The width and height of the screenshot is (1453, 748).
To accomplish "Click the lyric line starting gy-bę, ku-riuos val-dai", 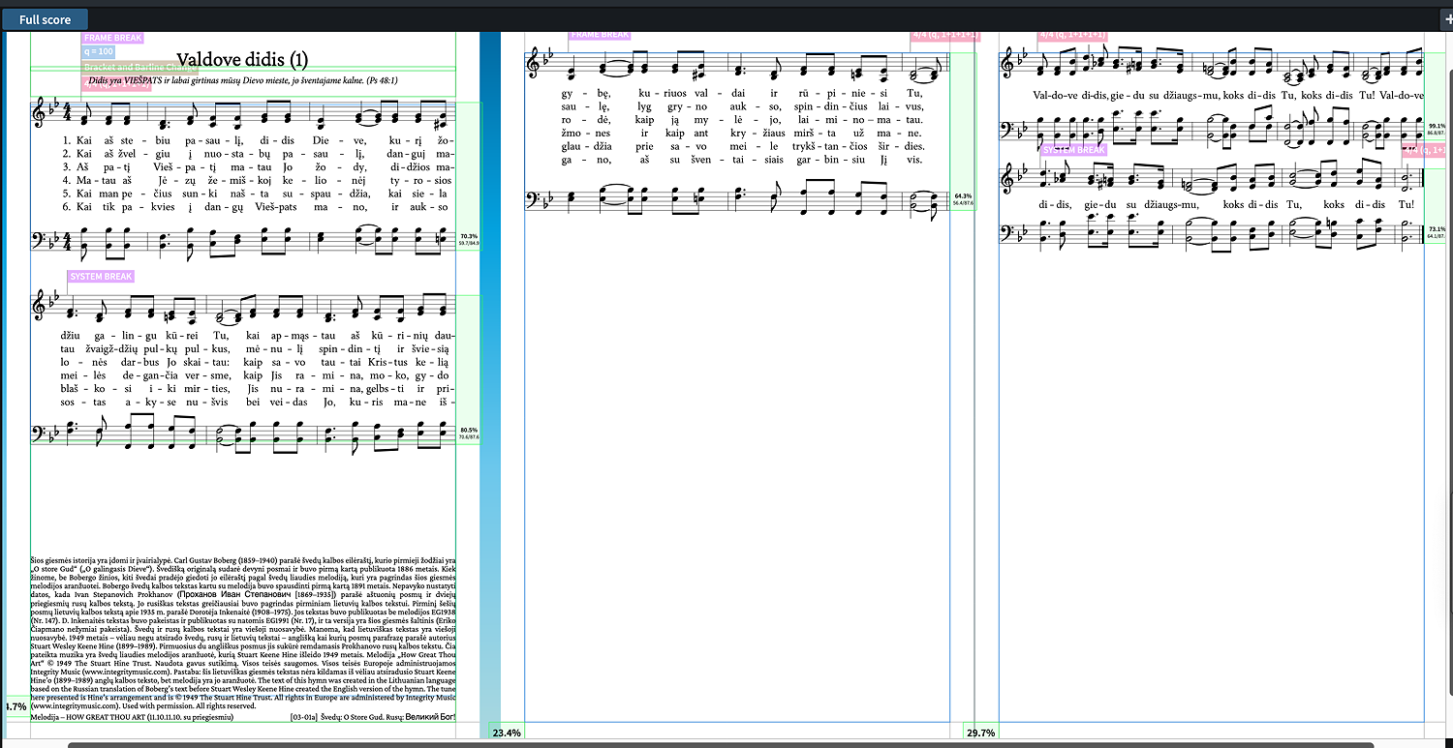I will click(x=742, y=93).
